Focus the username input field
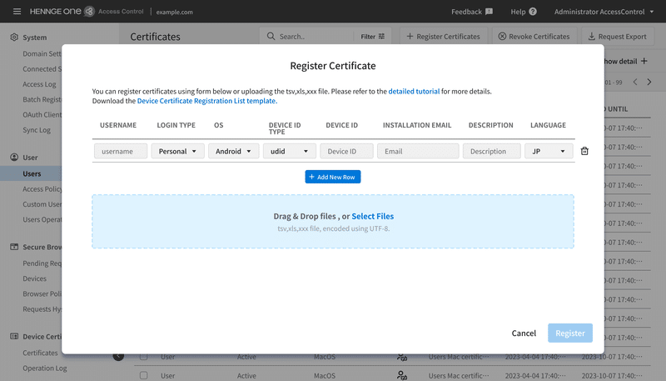666x381 pixels. (121, 151)
